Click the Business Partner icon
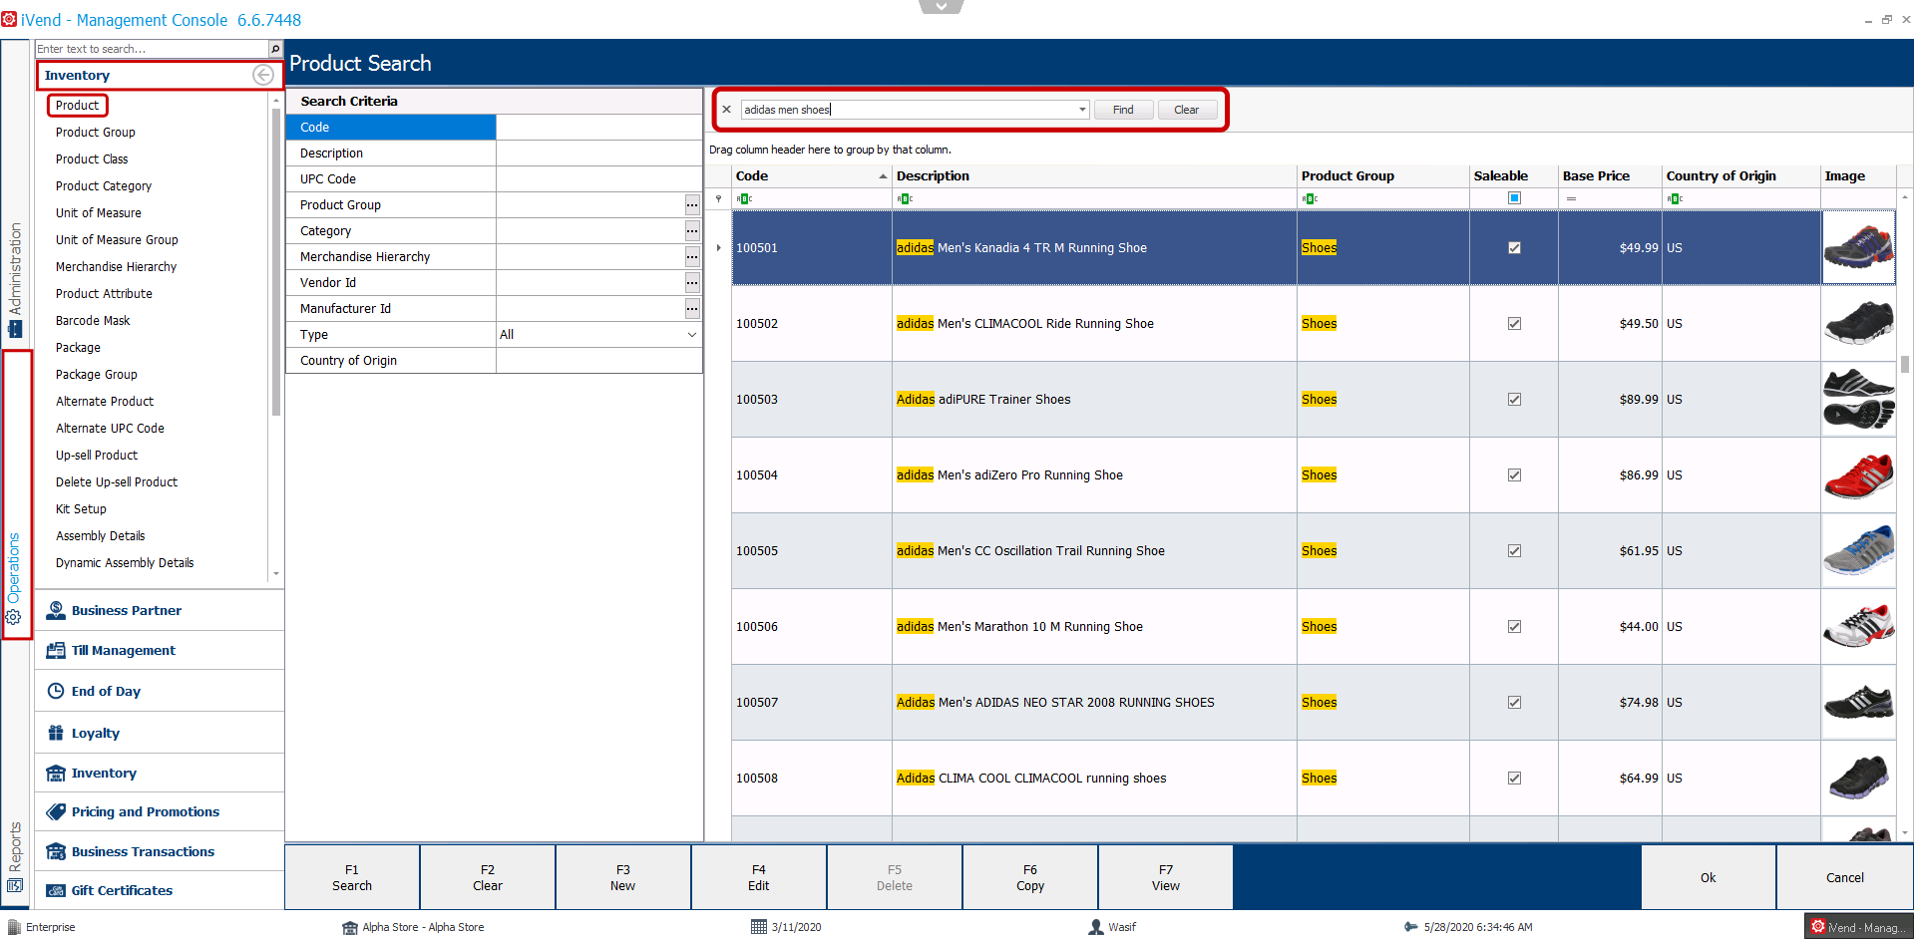 tap(56, 610)
